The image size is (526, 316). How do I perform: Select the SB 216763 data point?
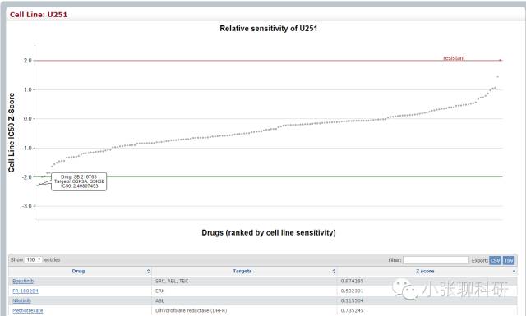38,185
